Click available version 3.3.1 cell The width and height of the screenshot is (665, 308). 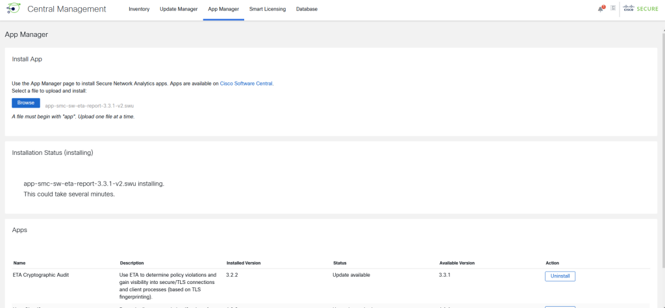[x=444, y=275]
